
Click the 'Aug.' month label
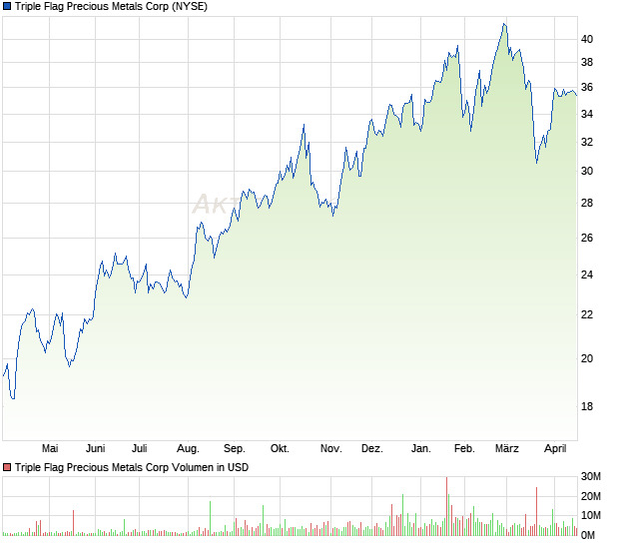point(188,449)
